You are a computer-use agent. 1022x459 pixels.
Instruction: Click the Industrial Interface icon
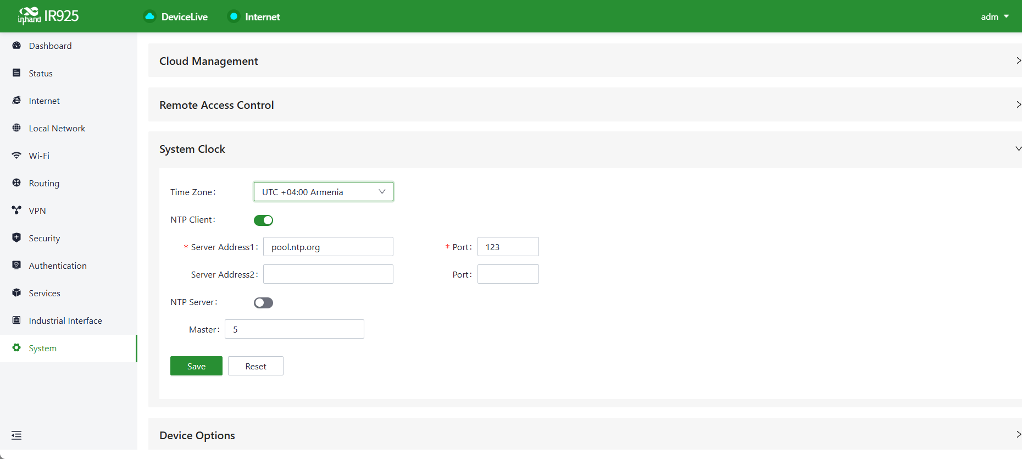(16, 320)
